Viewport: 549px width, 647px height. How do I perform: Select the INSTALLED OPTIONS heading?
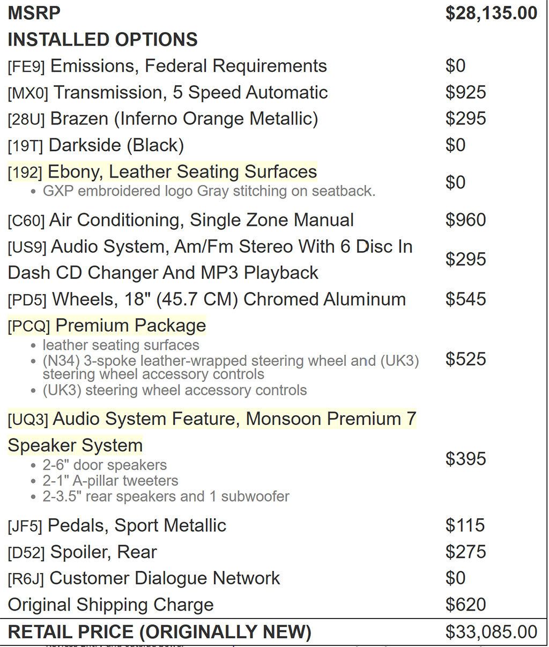click(102, 40)
